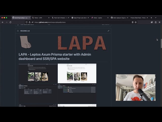Image resolution: width=162 pixels, height=122 pixels.
Task: Click the README.md file title
Action: pyautogui.click(x=25, y=31)
